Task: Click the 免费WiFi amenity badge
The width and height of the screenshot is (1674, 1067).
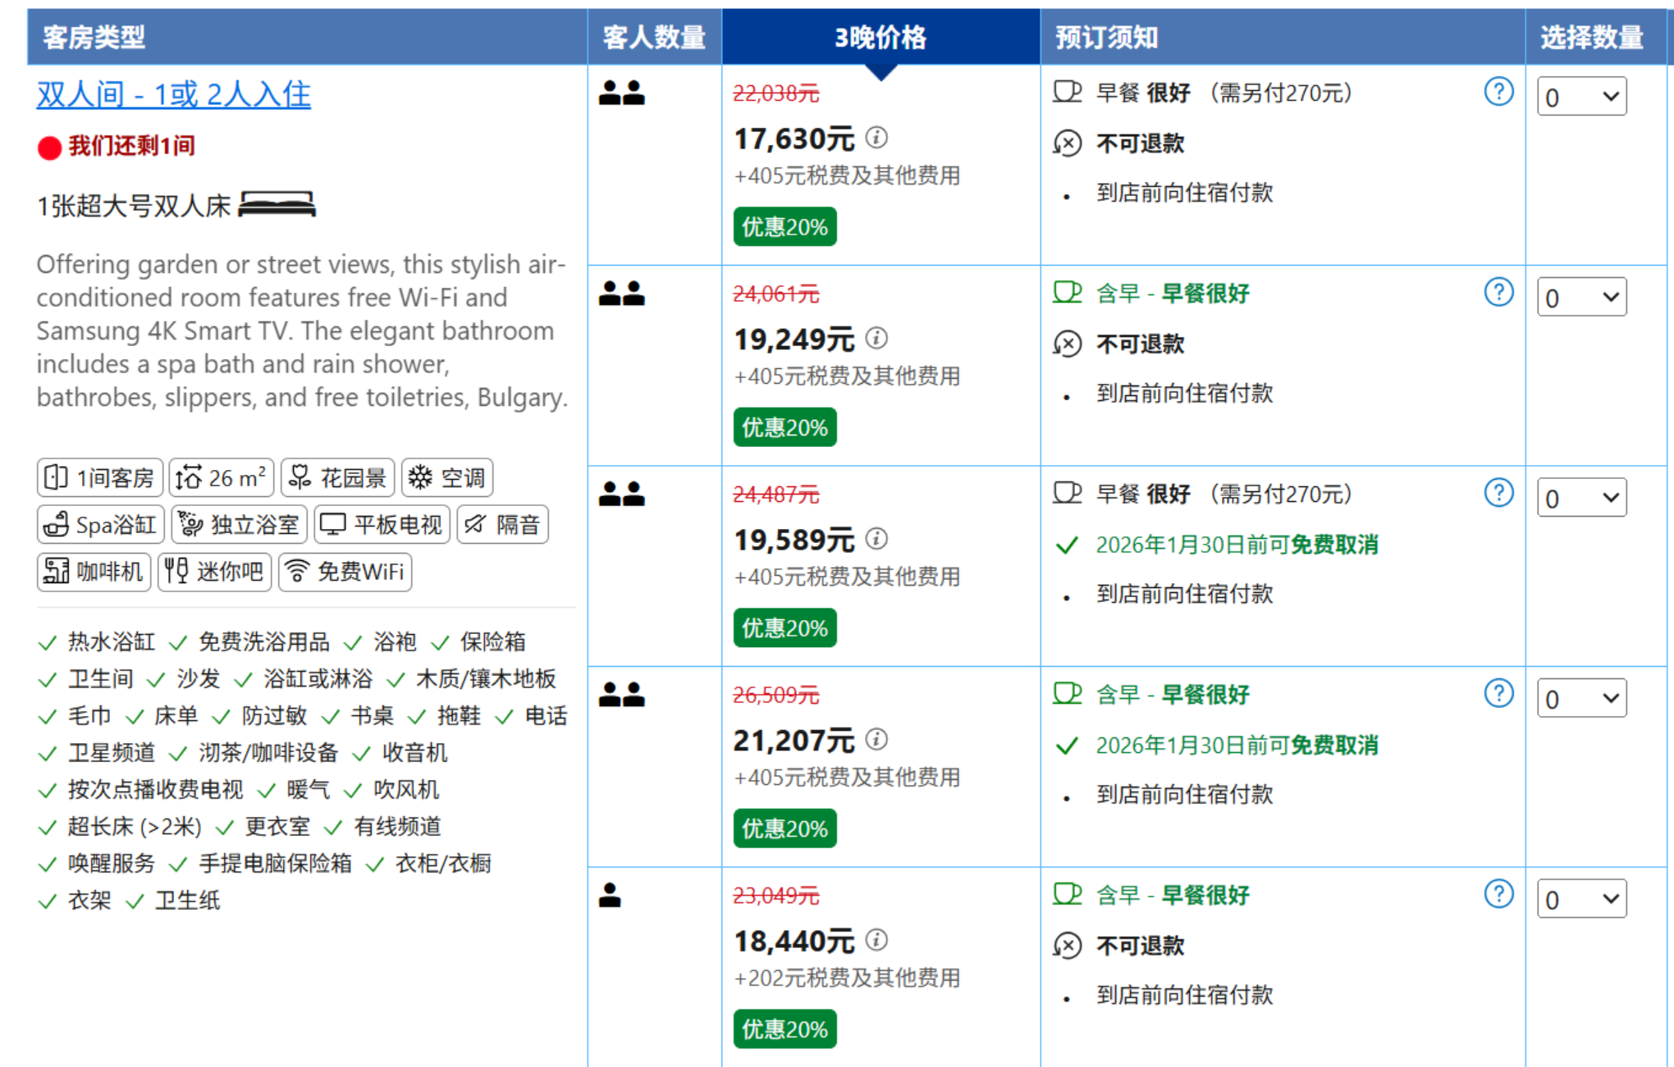Action: (x=345, y=572)
